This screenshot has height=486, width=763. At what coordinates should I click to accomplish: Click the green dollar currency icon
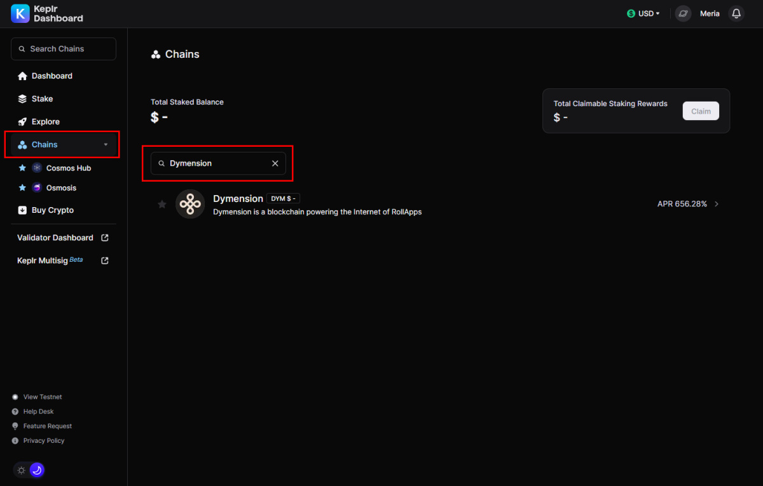coord(631,13)
